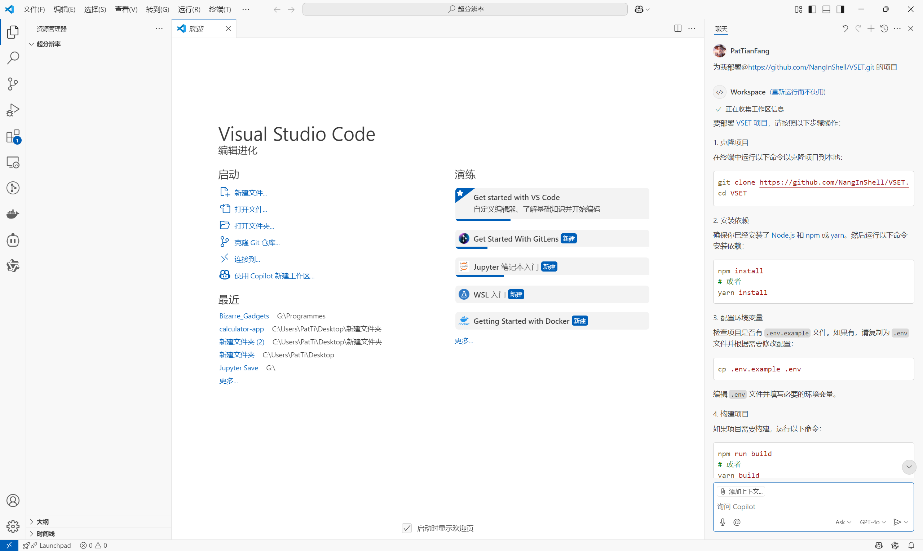Go back in navigation history

(x=277, y=9)
